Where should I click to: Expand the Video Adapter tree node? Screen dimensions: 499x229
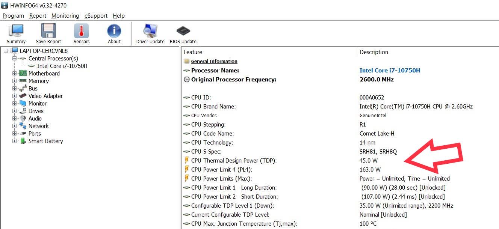[x=14, y=96]
